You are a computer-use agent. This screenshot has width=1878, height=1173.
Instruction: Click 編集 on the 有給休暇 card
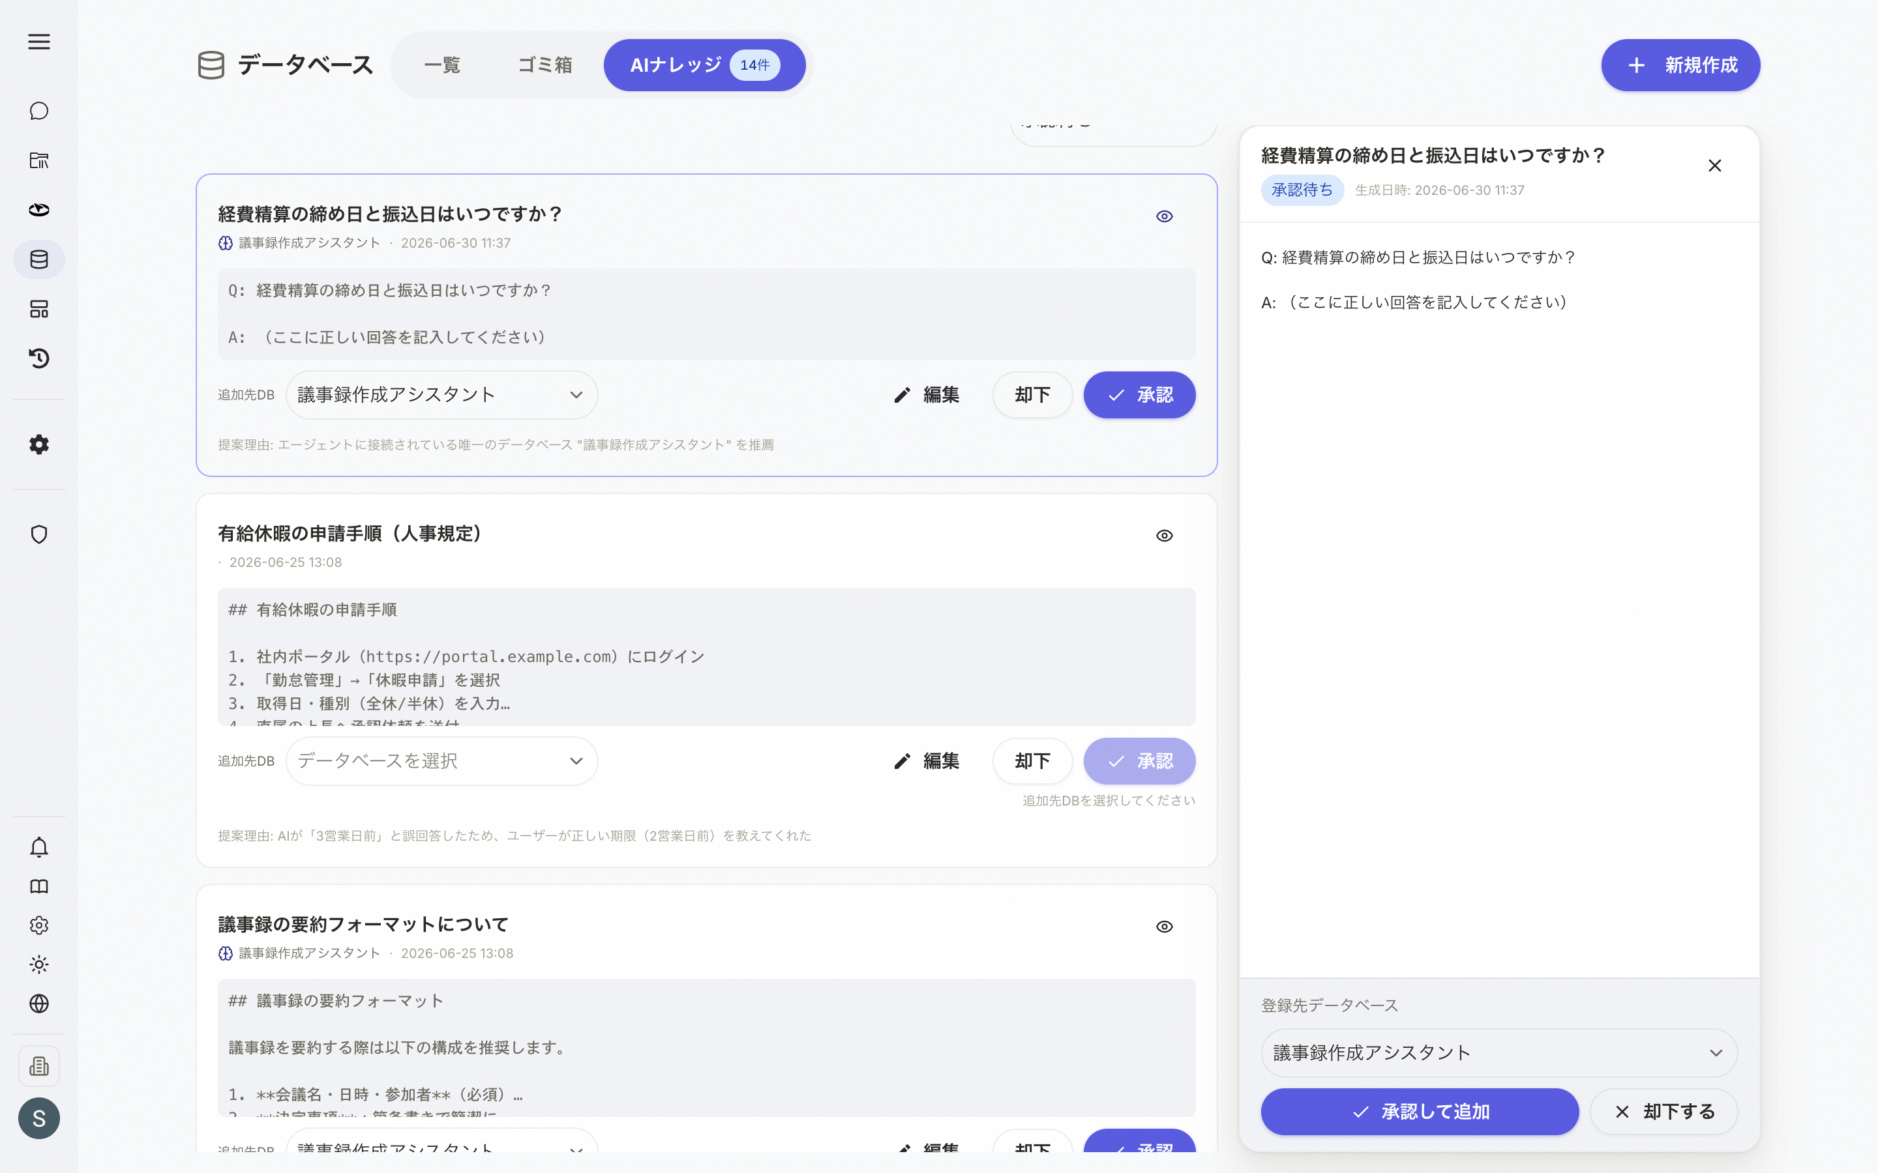[927, 761]
